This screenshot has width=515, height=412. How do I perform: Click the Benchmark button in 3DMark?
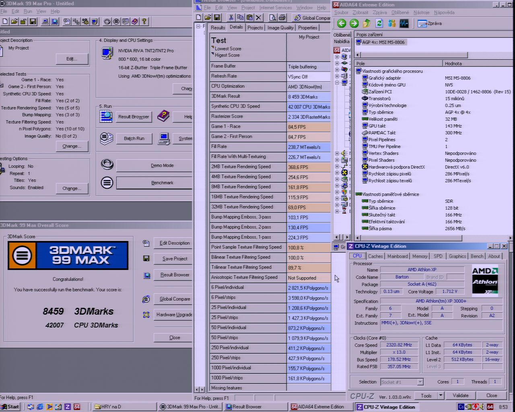coord(154,183)
